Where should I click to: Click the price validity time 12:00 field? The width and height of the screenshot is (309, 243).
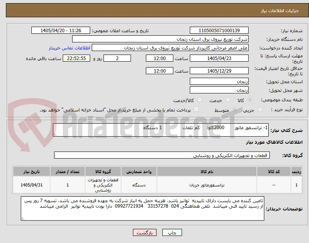[160, 71]
